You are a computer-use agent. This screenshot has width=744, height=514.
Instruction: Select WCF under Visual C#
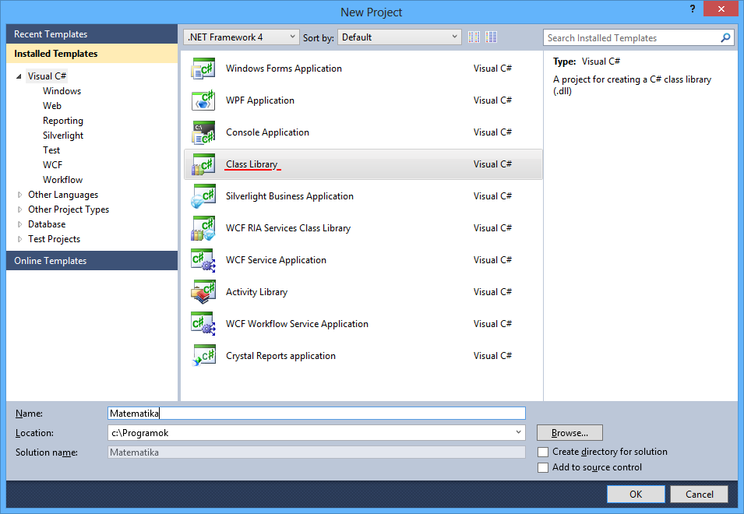(x=52, y=165)
